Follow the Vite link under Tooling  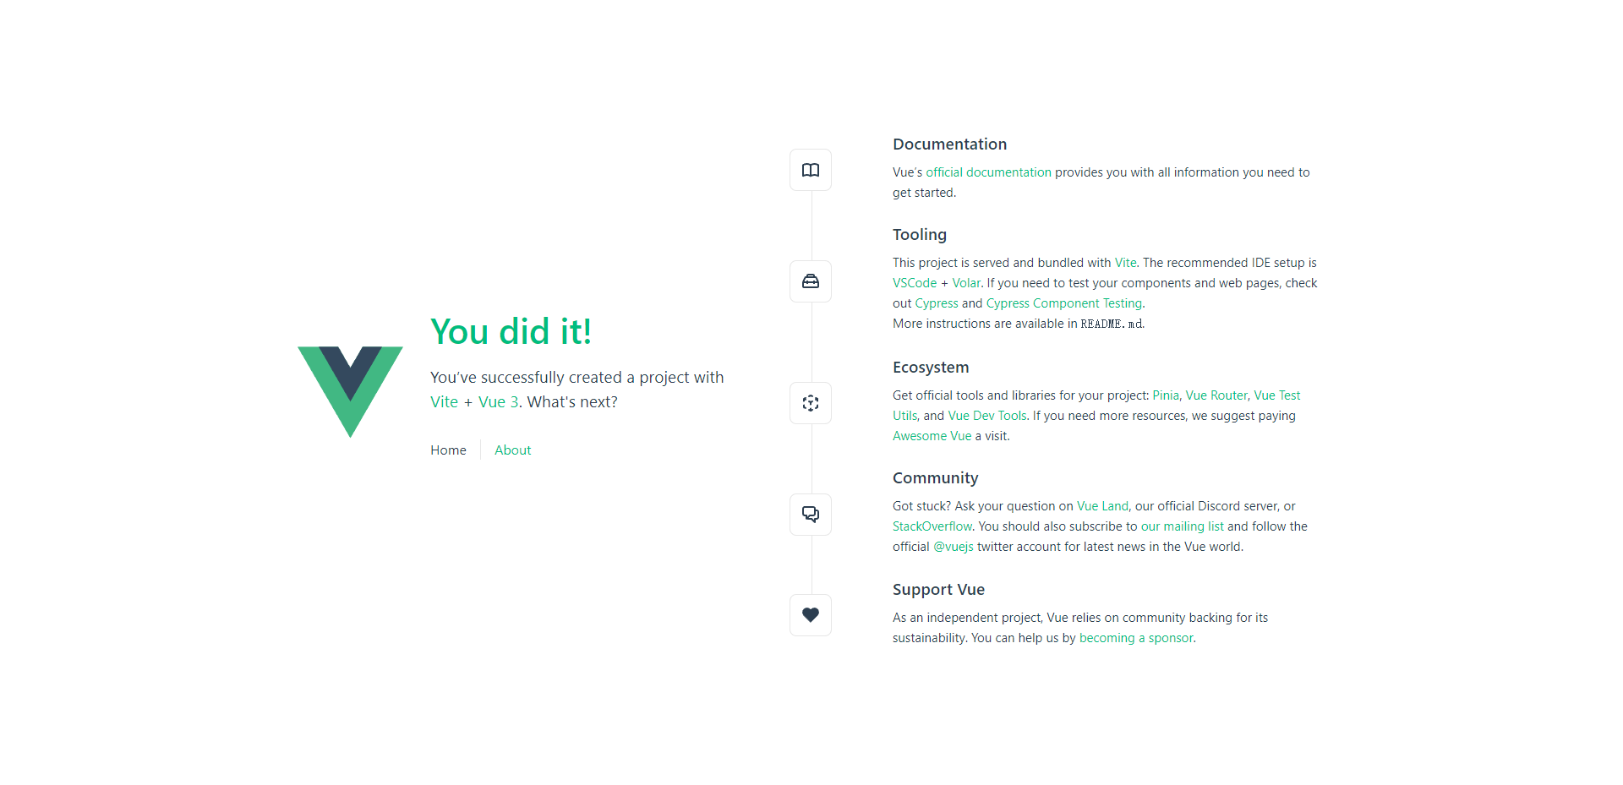coord(1125,263)
